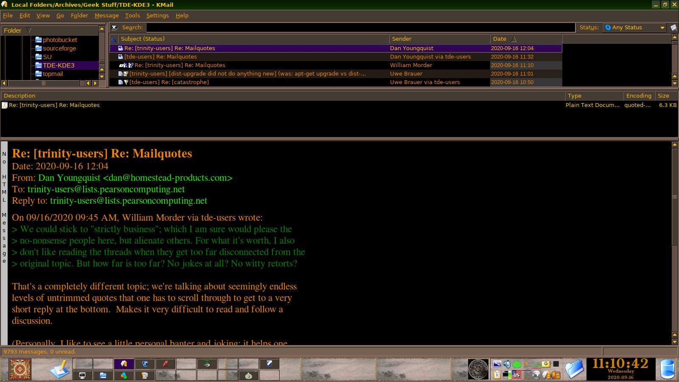Click the plain text document icon in the Description pane
Image resolution: width=679 pixels, height=382 pixels.
pos(5,105)
